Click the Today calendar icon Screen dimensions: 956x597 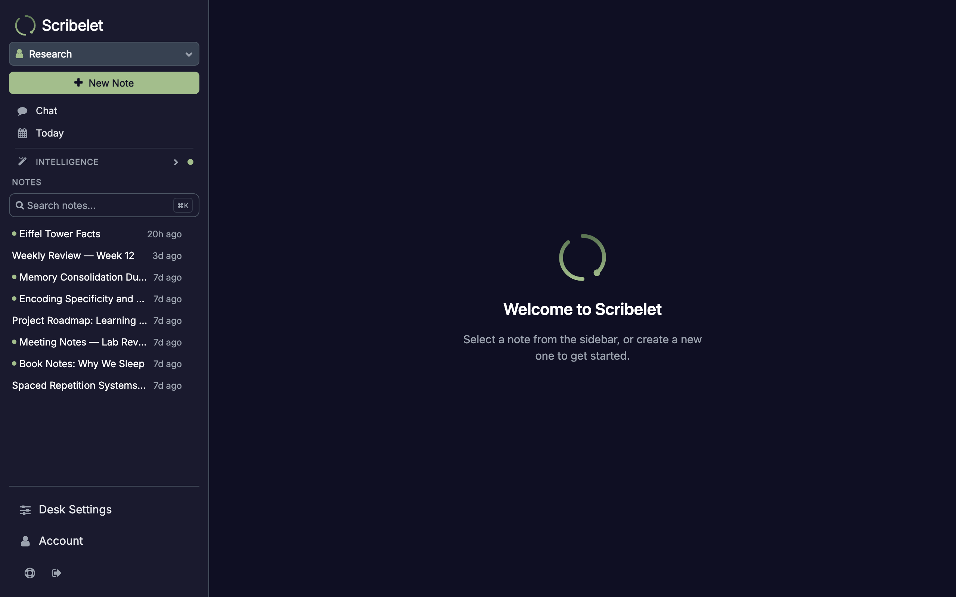click(22, 133)
